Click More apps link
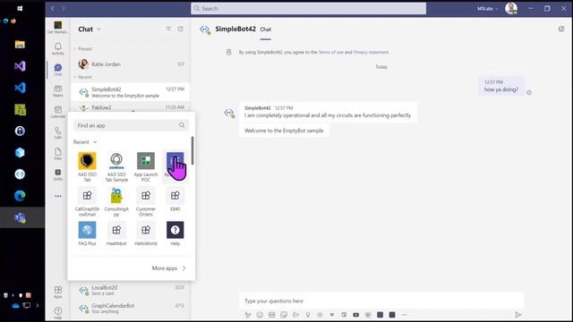 point(169,268)
